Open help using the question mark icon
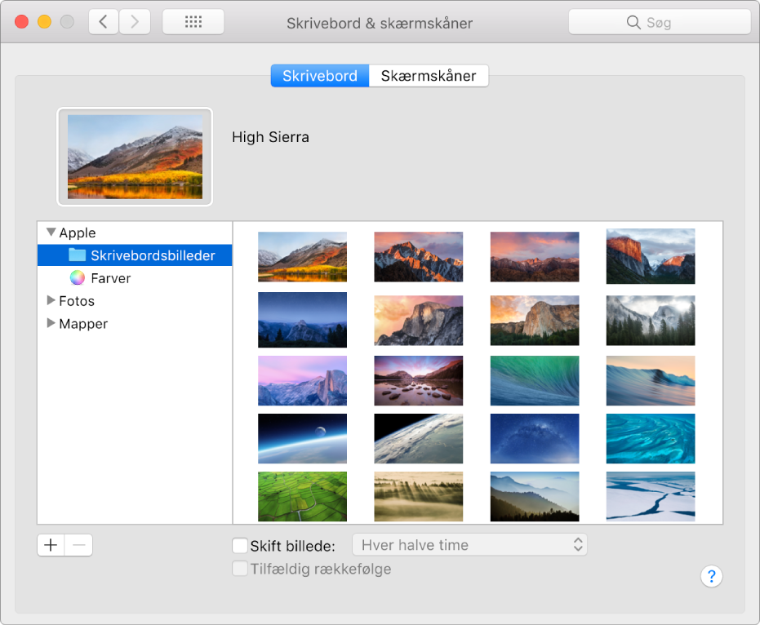Image resolution: width=760 pixels, height=625 pixels. pos(711,577)
